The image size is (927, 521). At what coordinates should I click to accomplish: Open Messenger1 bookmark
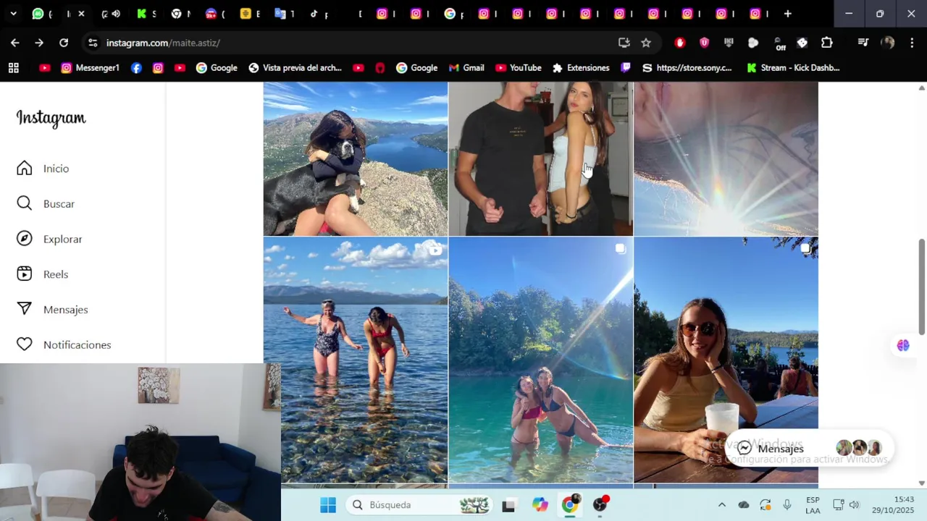(x=91, y=68)
